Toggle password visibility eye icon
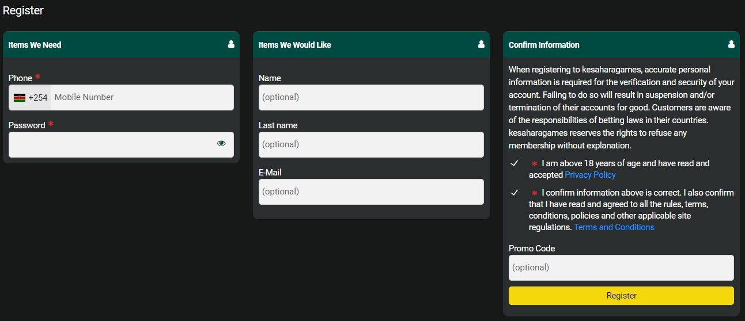 221,144
